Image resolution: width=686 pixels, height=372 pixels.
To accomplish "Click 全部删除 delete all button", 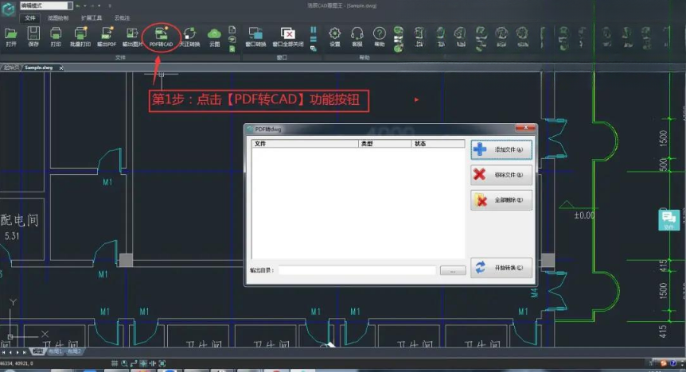I will 501,200.
